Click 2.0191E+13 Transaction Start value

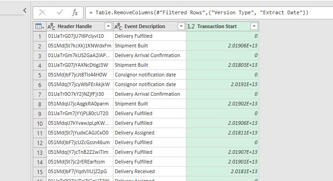click(x=244, y=84)
